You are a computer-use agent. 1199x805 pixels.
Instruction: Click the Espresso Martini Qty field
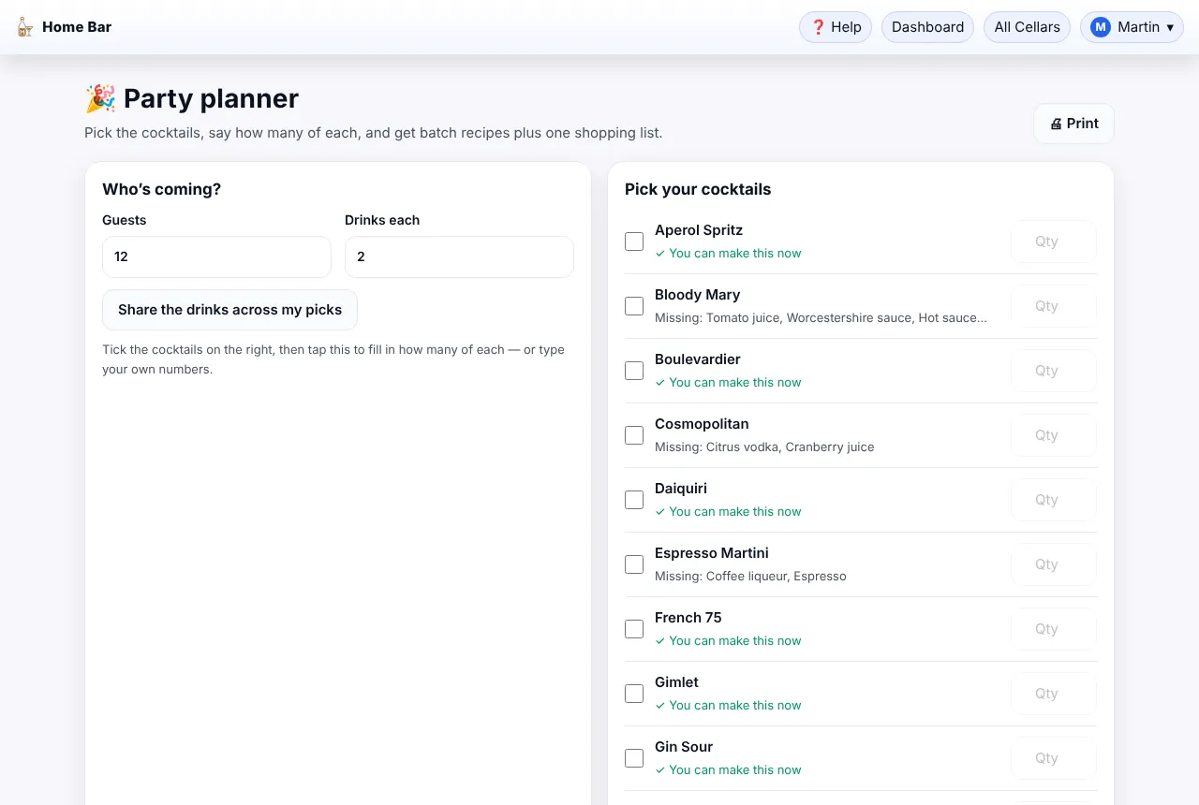click(1054, 564)
